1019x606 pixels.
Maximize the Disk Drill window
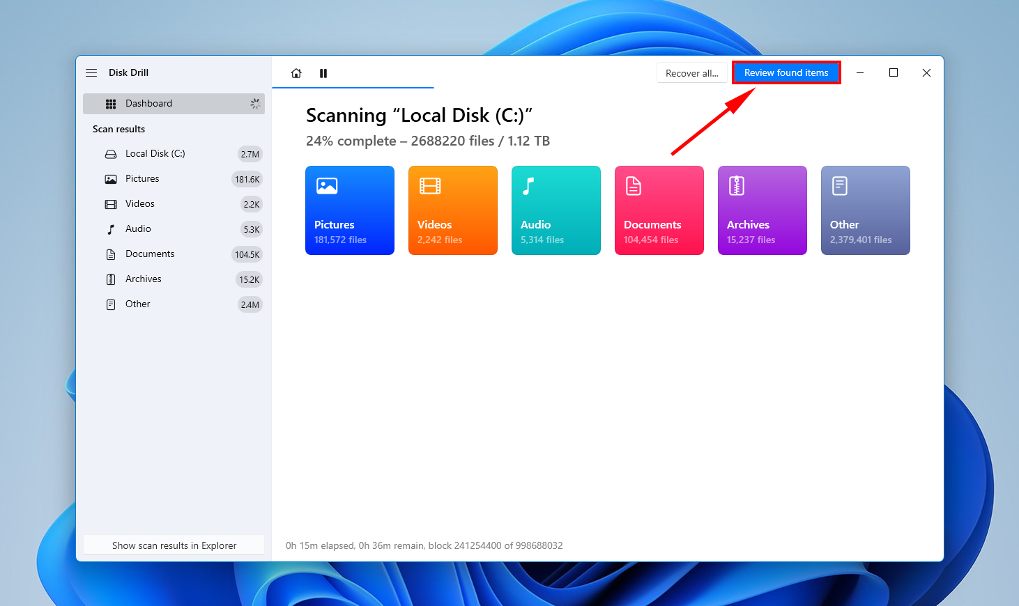coord(894,72)
